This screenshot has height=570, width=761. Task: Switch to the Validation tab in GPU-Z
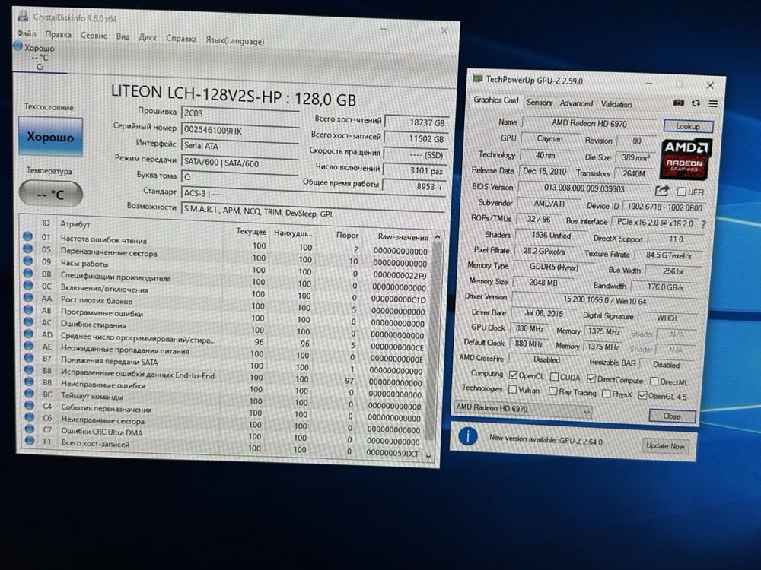pos(616,104)
